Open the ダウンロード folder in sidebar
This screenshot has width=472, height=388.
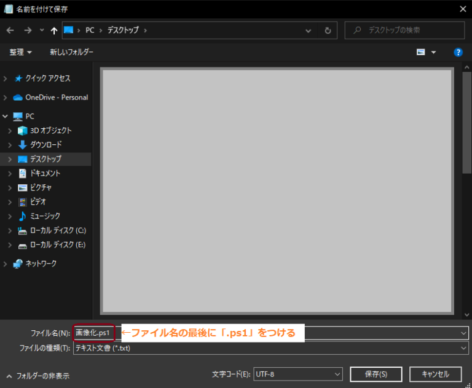pyautogui.click(x=45, y=145)
